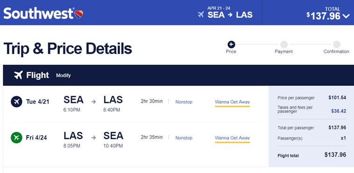
Task: Click the $36.42 taxes and fees amount
Action: [x=339, y=111]
